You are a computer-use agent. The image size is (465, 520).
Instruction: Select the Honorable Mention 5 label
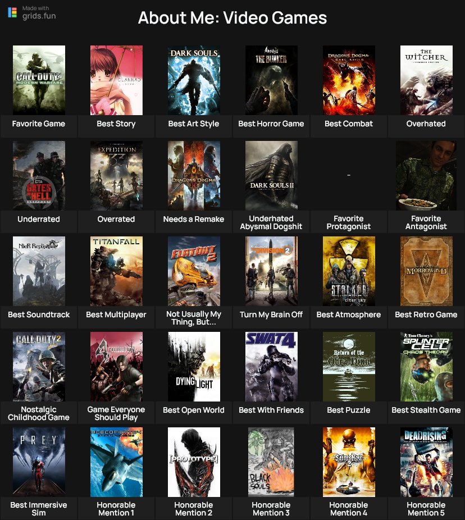pos(426,509)
